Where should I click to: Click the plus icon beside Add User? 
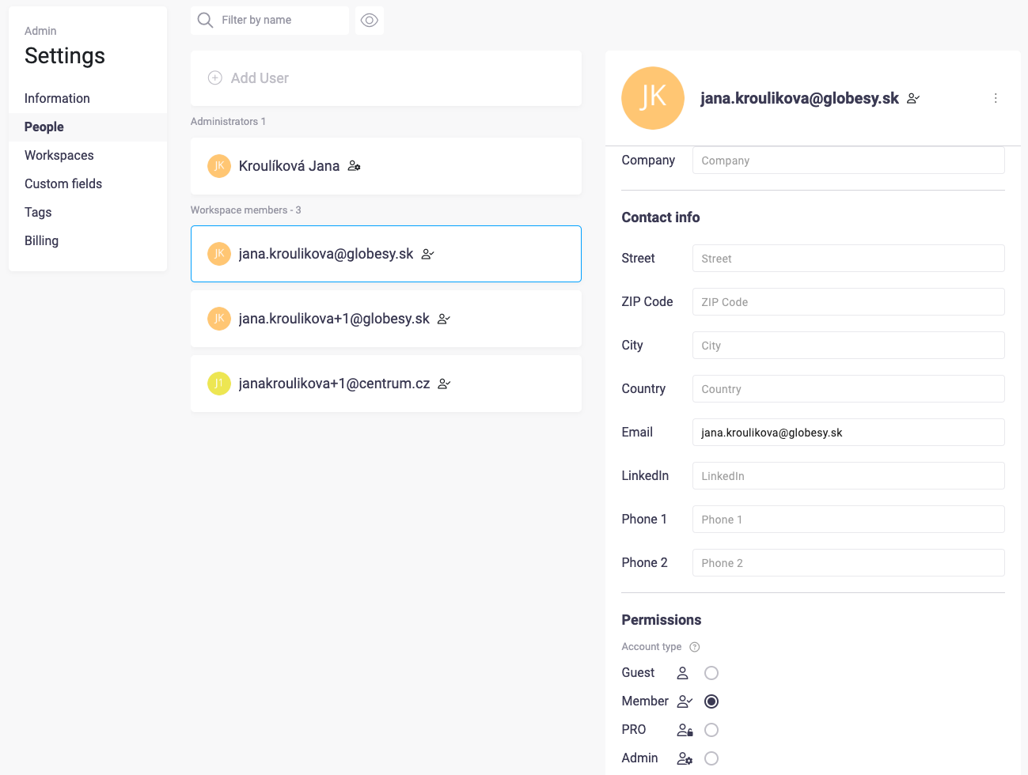[x=214, y=78]
